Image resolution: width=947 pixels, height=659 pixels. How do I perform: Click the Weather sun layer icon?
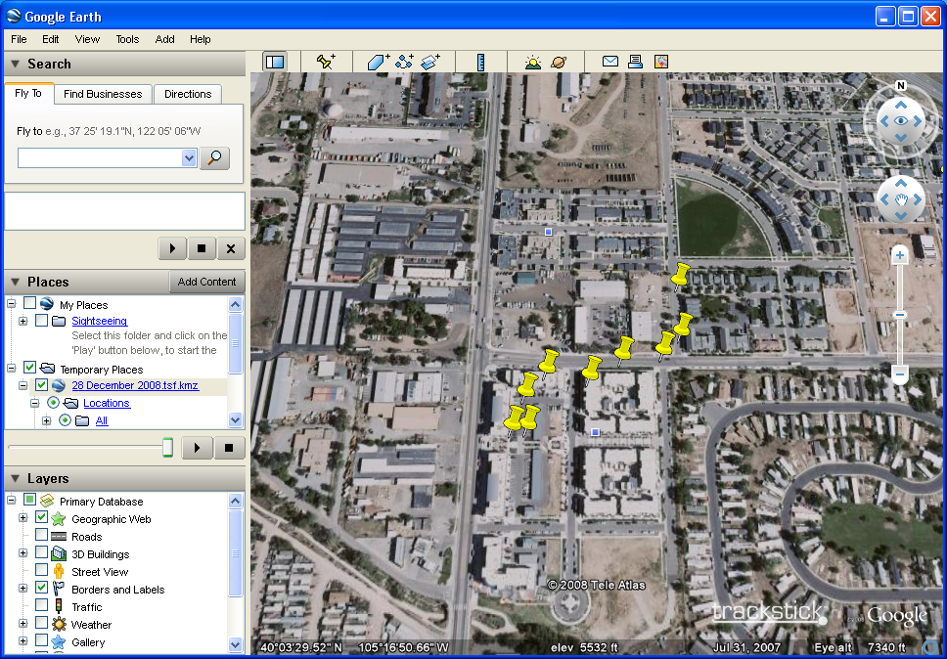(x=59, y=624)
